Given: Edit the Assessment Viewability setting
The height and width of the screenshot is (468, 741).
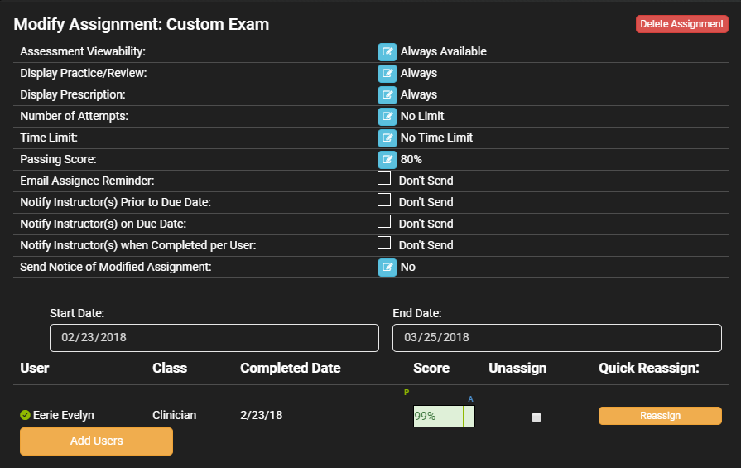Looking at the screenshot, I should [387, 52].
